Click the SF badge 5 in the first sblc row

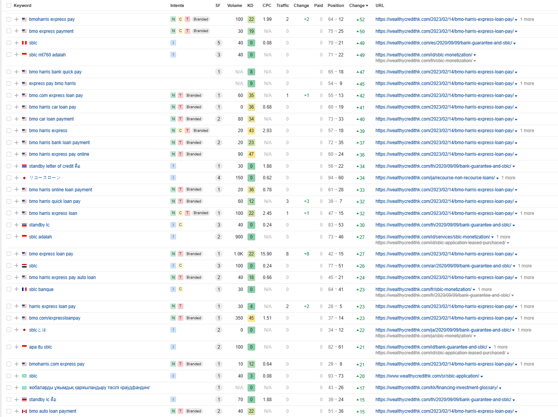pos(219,43)
